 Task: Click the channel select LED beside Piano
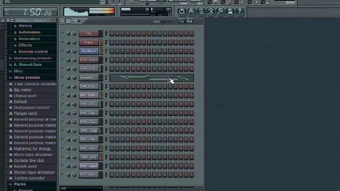[106, 42]
